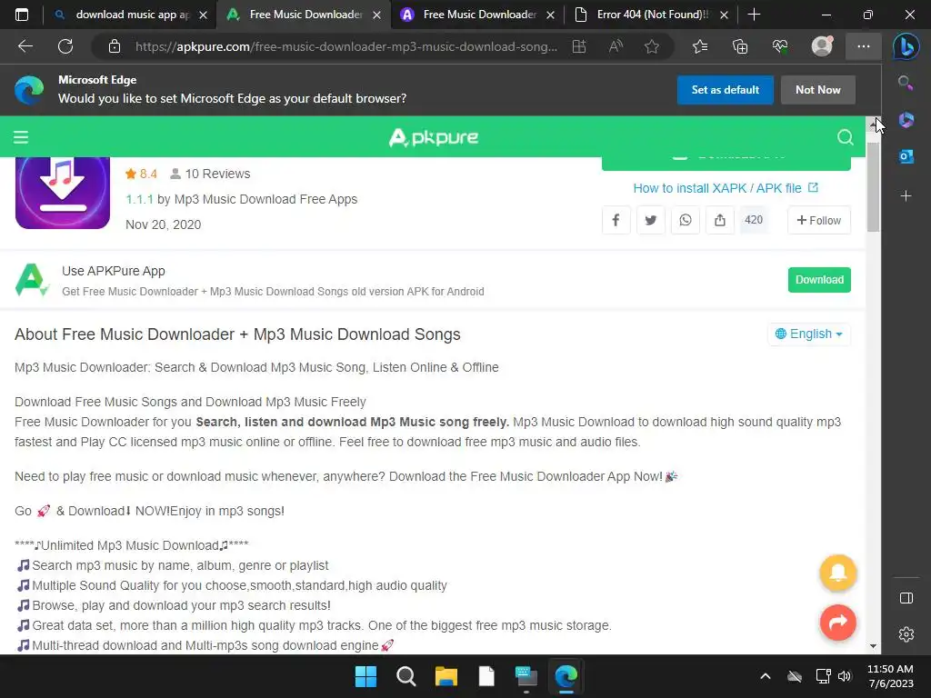Screen dimensions: 931x698
Task: Open the sidebar search tool
Action: tap(906, 83)
